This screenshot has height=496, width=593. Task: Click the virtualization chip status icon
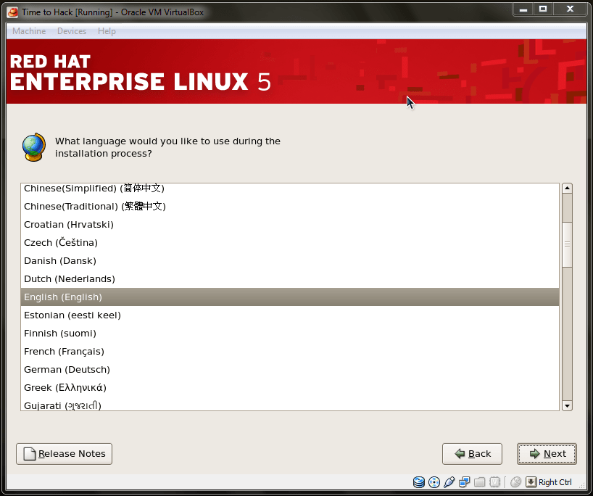(x=494, y=482)
